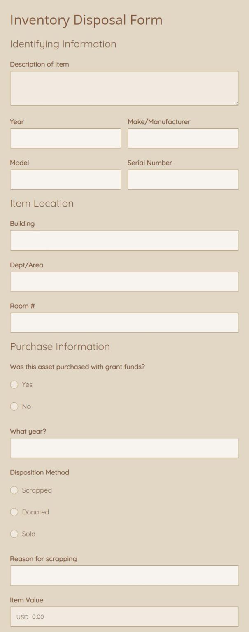
Task: Click the USD currency indicator
Action: pyautogui.click(x=20, y=617)
